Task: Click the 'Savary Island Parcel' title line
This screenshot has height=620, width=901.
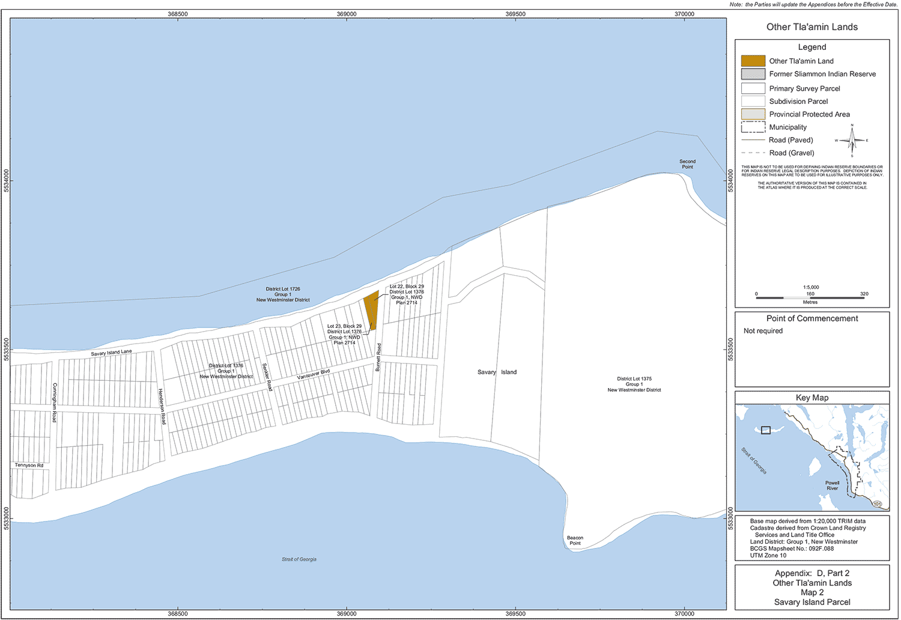Action: pos(812,602)
